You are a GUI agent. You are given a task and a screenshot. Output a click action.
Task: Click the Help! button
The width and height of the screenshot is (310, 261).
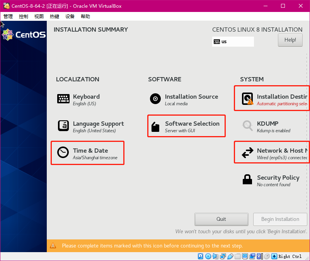(x=290, y=40)
